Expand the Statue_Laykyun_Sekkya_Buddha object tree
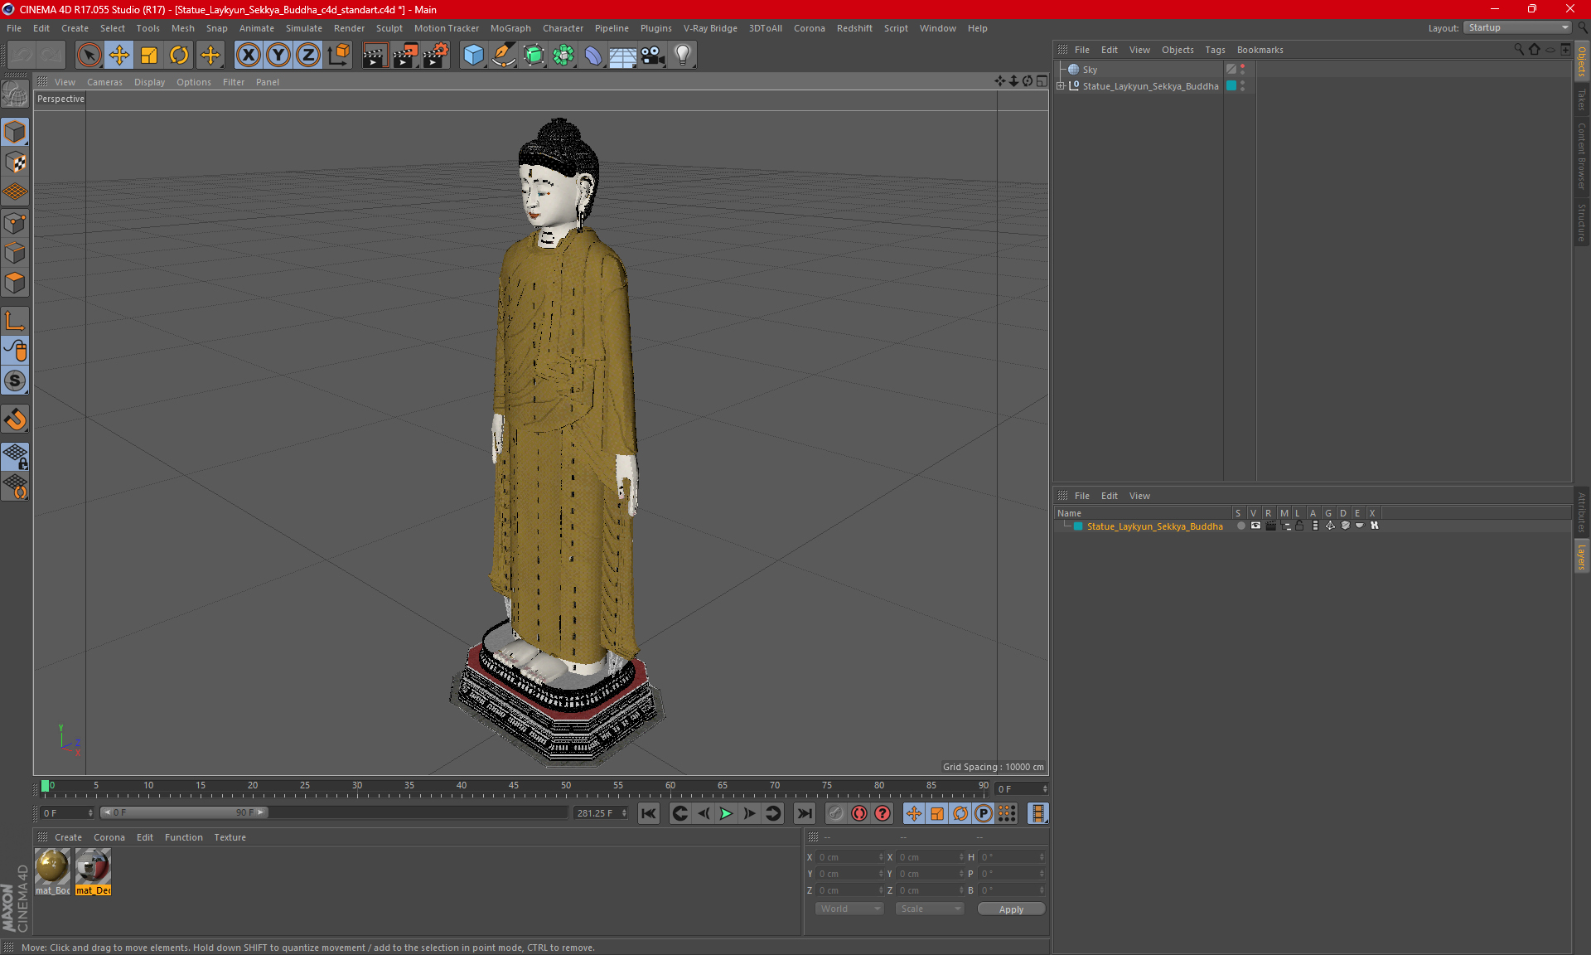The width and height of the screenshot is (1591, 955). coord(1061,86)
